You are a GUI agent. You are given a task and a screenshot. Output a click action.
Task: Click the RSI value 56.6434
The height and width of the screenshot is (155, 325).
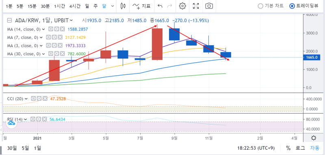pos(57,119)
